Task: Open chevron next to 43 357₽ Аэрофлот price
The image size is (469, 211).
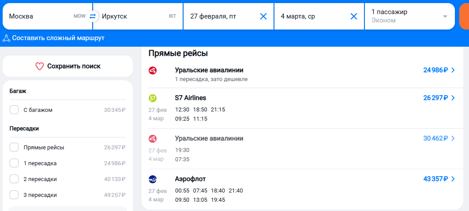Action: (453, 179)
